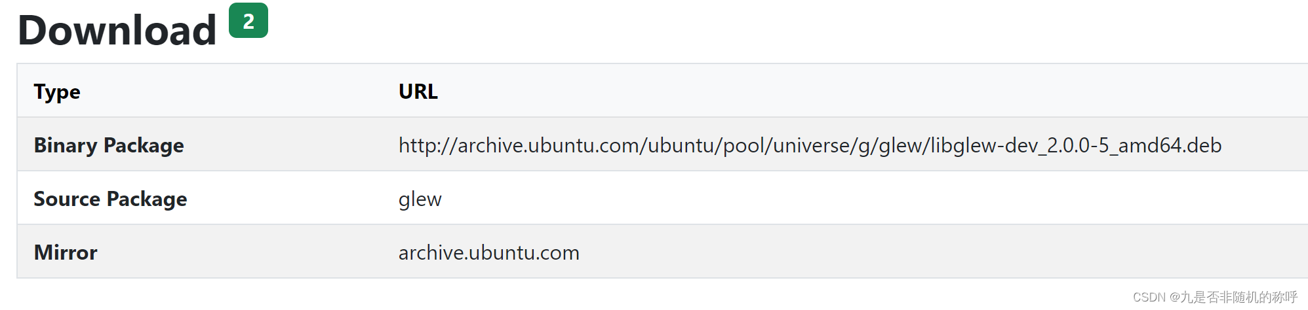Click the watermark author name 九是否非随机的称呼
The image size is (1308, 310).
pyautogui.click(x=1239, y=298)
